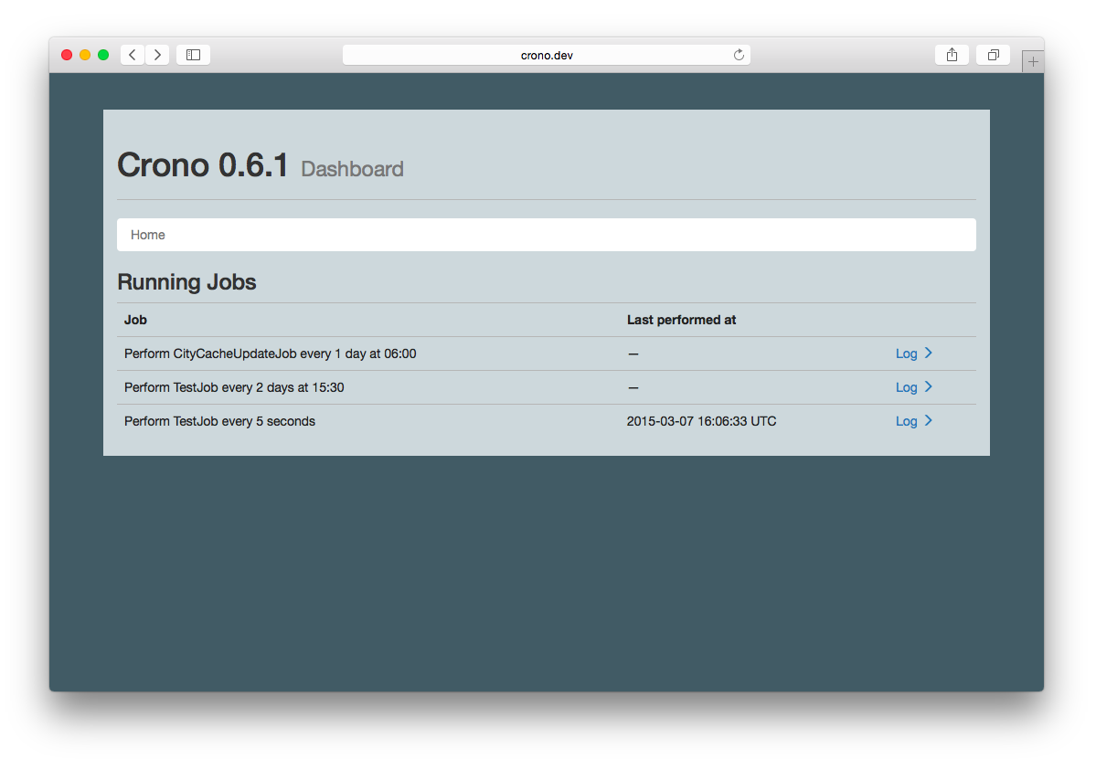
Task: Show all tabs overview
Action: 993,55
